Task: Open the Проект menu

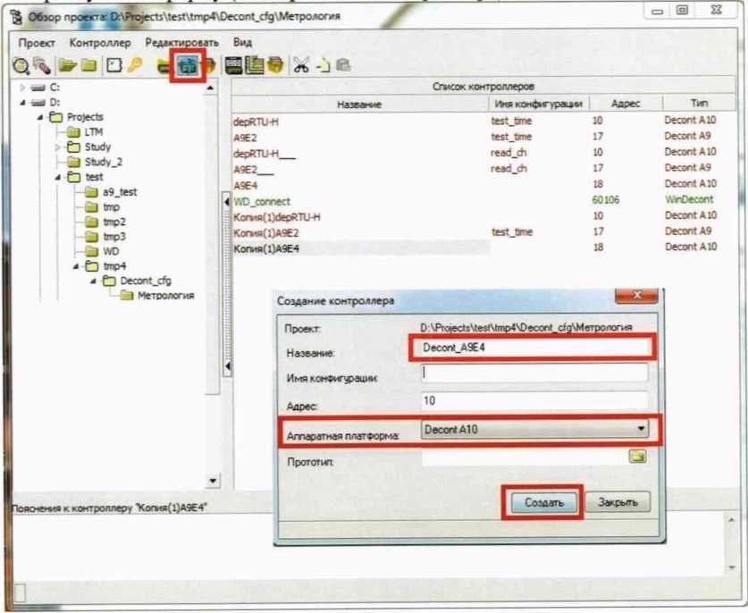Action: pyautogui.click(x=37, y=43)
